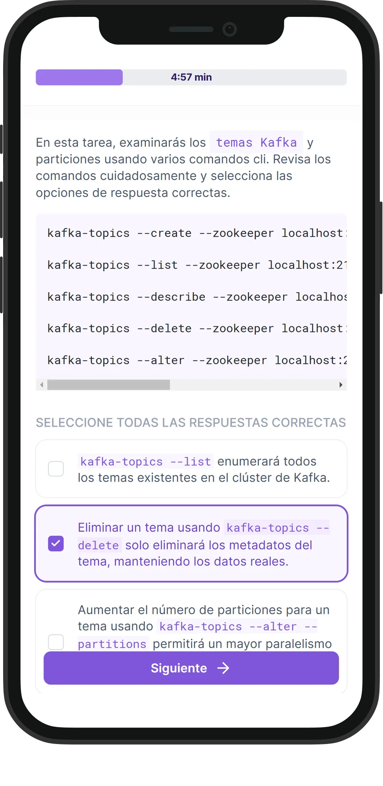Click the kafka-topics --create command line
The height and width of the screenshot is (786, 383).
pos(196,233)
